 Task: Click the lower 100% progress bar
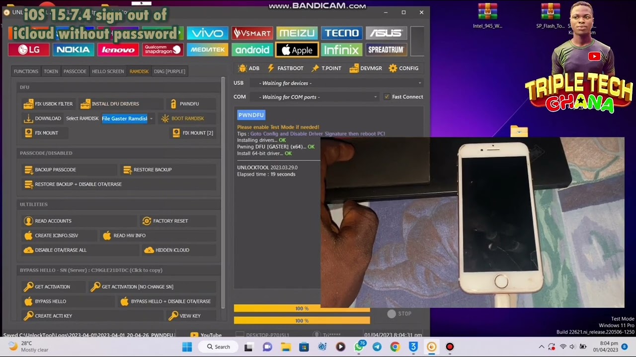(302, 321)
